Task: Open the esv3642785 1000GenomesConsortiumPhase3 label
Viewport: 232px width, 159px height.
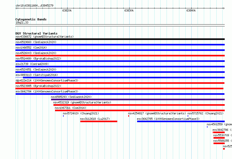Action: point(168,119)
